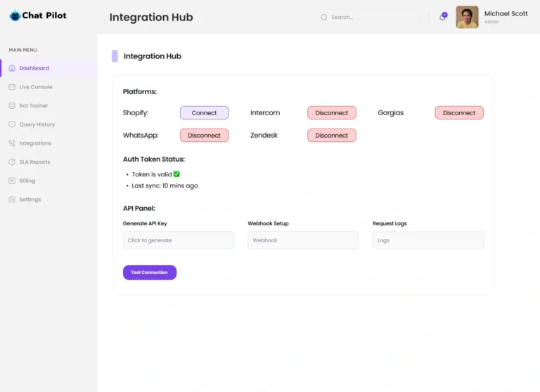This screenshot has height=392, width=540.
Task: Click the Test Connection button
Action: [x=150, y=273]
